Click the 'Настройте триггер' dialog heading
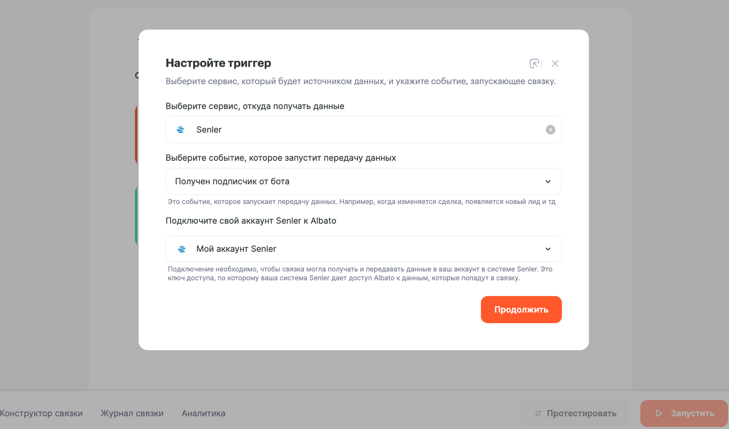 218,63
